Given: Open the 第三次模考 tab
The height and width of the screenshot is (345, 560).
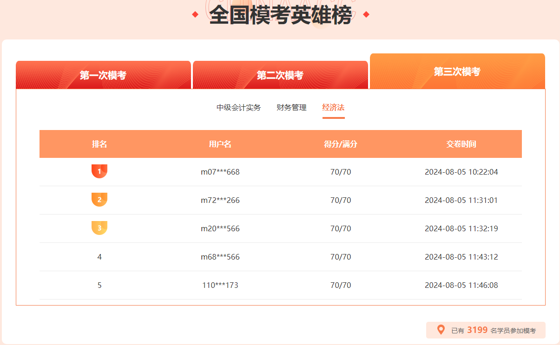Looking at the screenshot, I should 456,72.
